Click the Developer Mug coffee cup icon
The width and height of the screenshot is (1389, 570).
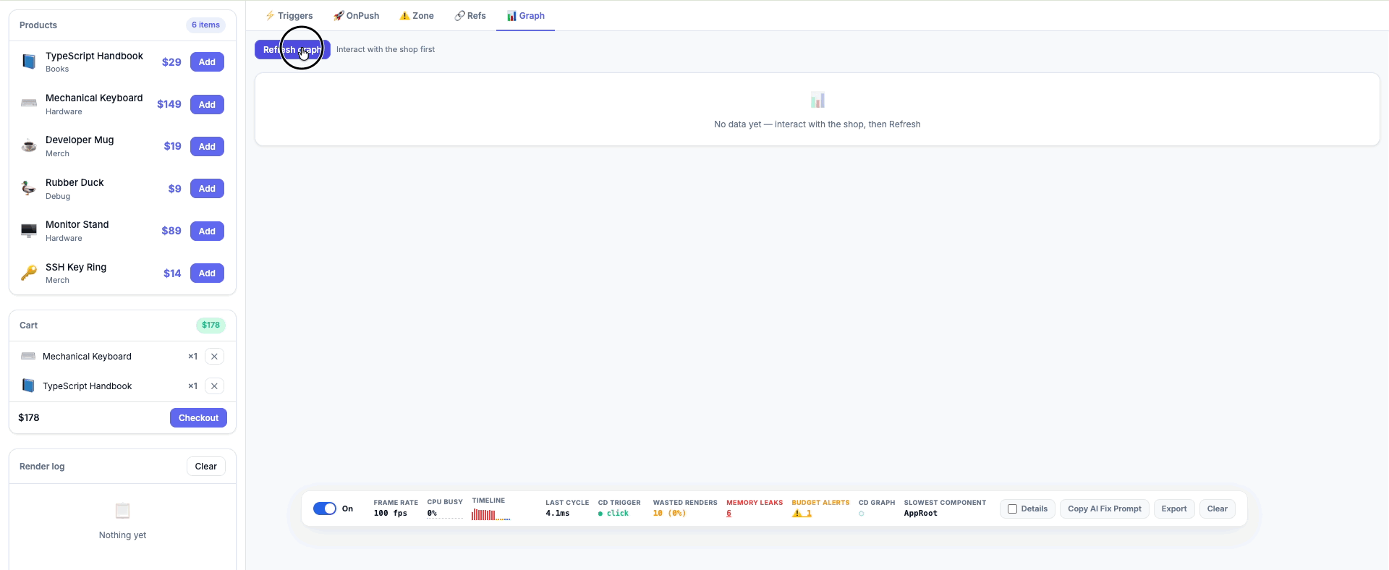[x=29, y=146]
